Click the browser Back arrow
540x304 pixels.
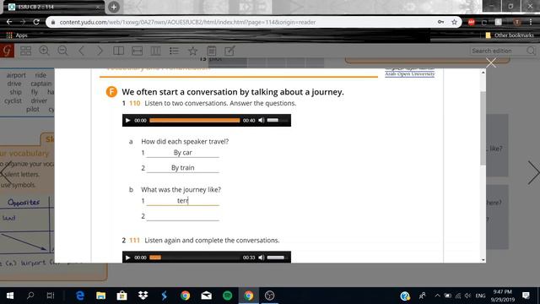click(9, 22)
